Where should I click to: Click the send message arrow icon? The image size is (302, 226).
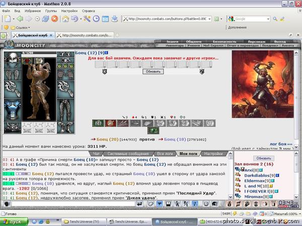pos(139,204)
